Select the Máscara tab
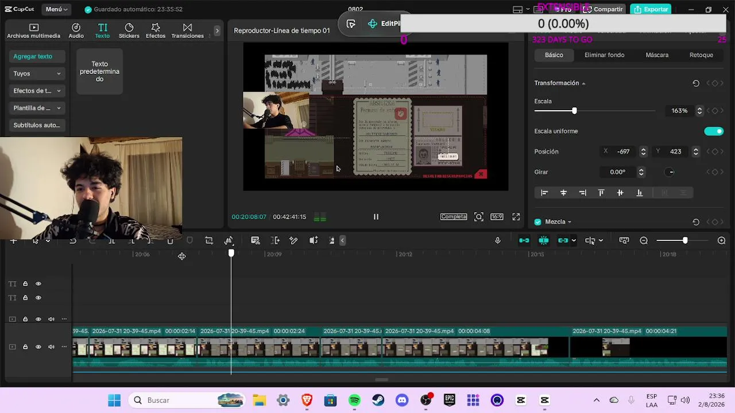The height and width of the screenshot is (413, 735). (657, 55)
